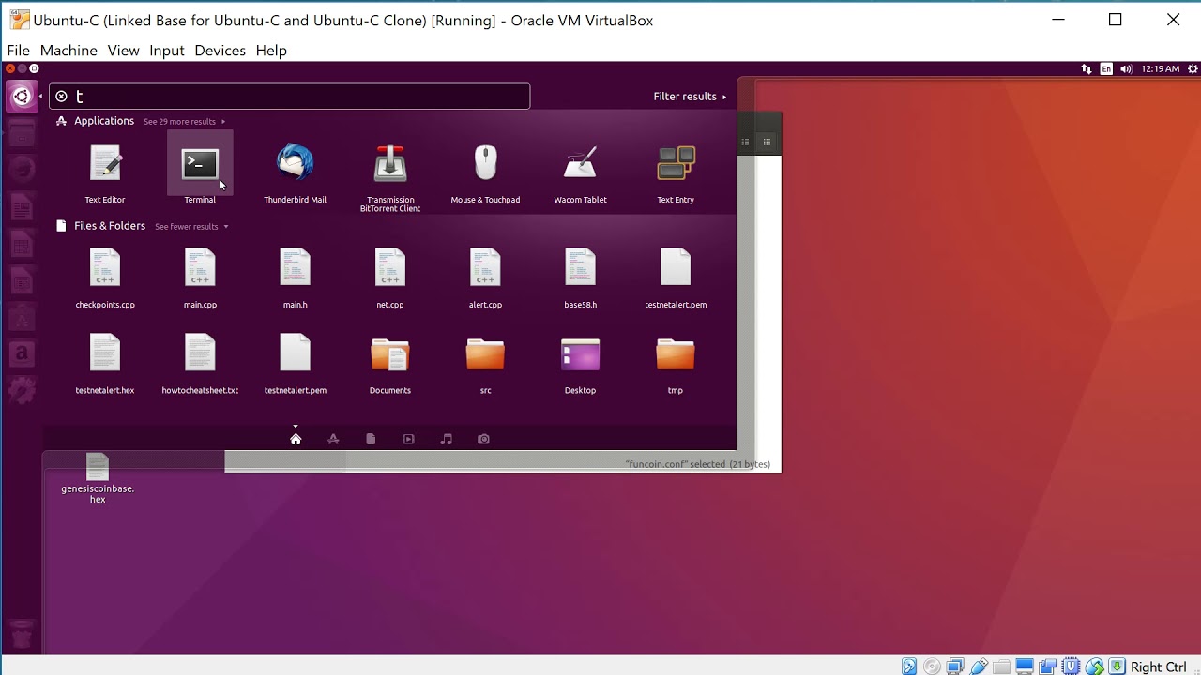Open the network indicator menu
The image size is (1201, 675).
(x=1087, y=68)
